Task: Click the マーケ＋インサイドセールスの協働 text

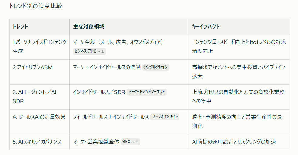Action: [x=107, y=67]
